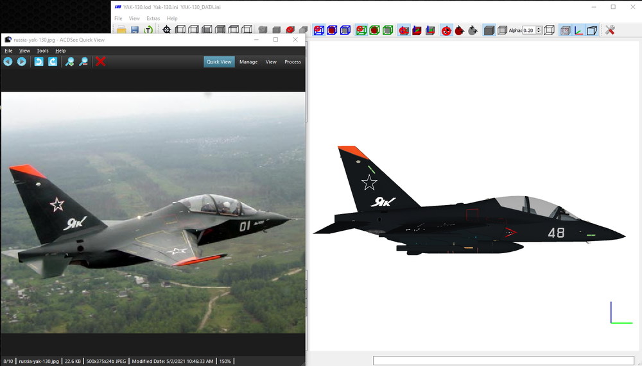Switch to Process mode
This screenshot has height=366, width=642.
click(x=293, y=62)
